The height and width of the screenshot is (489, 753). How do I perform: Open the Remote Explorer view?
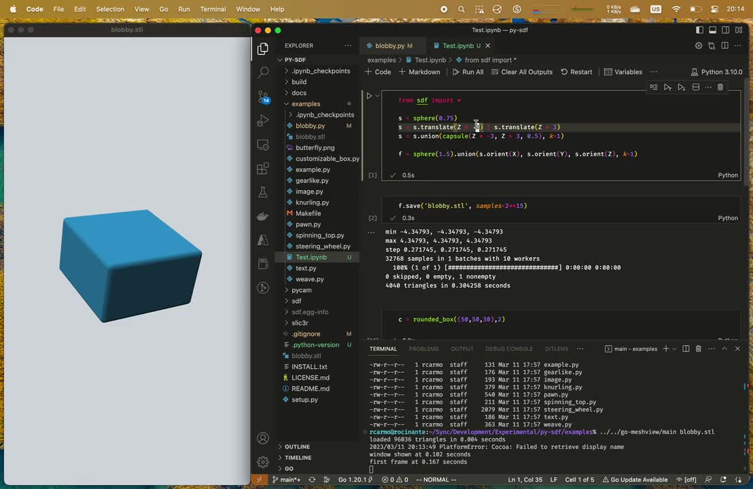263,145
